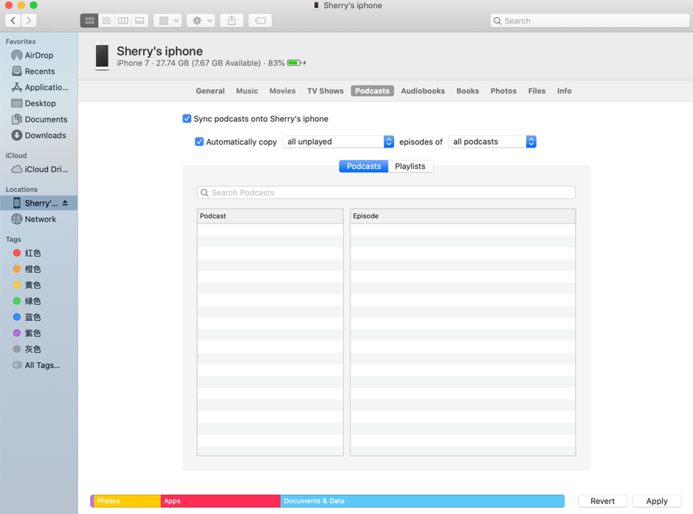Click the Share toolbar icon
Screen dimensions: 693x514
[232, 21]
